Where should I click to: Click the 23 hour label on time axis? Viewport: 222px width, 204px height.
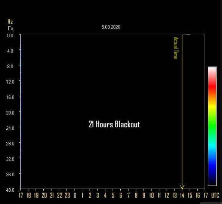click(67, 195)
